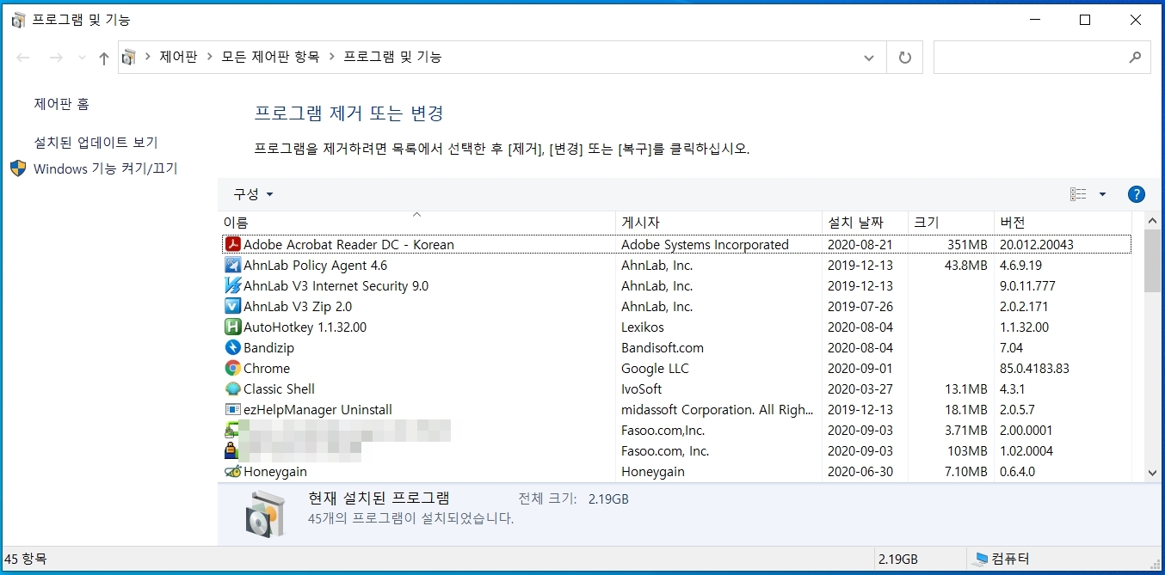This screenshot has width=1165, height=575.
Task: Select the Classic Shell program name
Action: [x=279, y=389]
